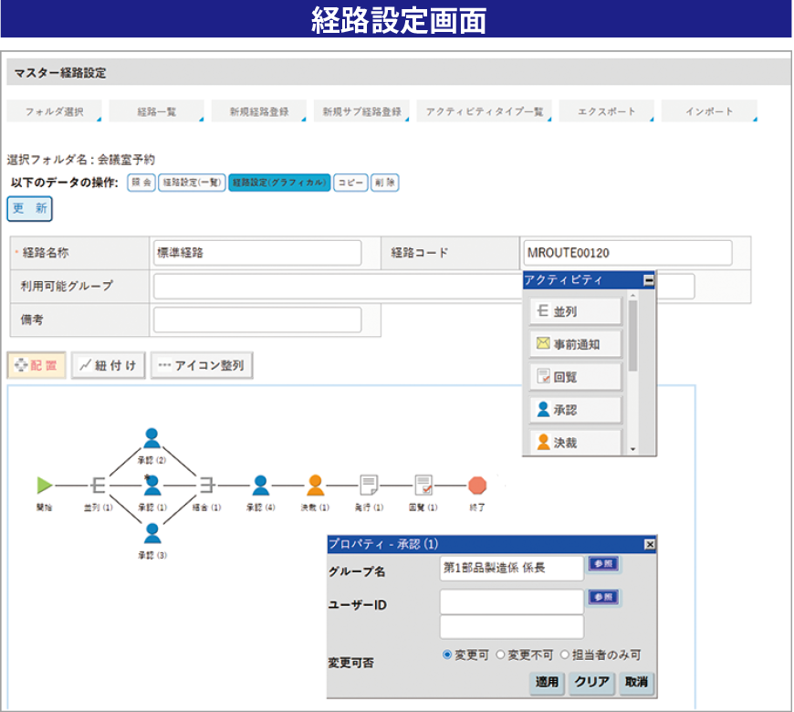This screenshot has width=794, height=712.
Task: Click the red 終了 end node
Action: pos(477,485)
